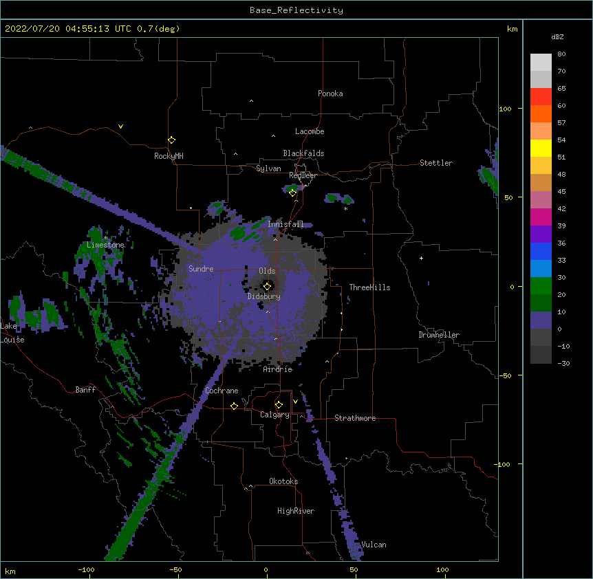Screen dimensions: 593x579
Task: Click the Vulcan town label
Action: pos(374,545)
